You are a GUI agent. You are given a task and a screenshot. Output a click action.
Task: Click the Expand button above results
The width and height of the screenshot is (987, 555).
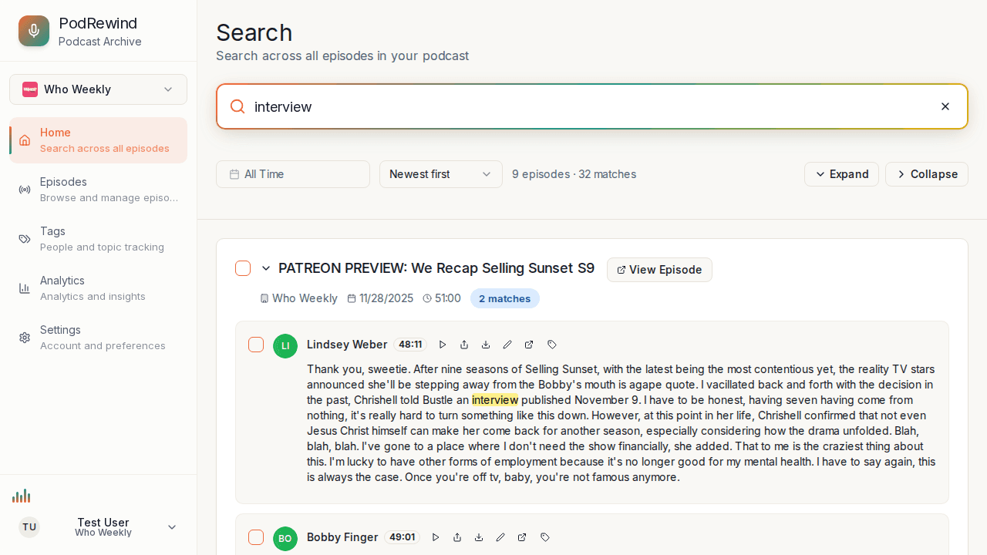[841, 174]
